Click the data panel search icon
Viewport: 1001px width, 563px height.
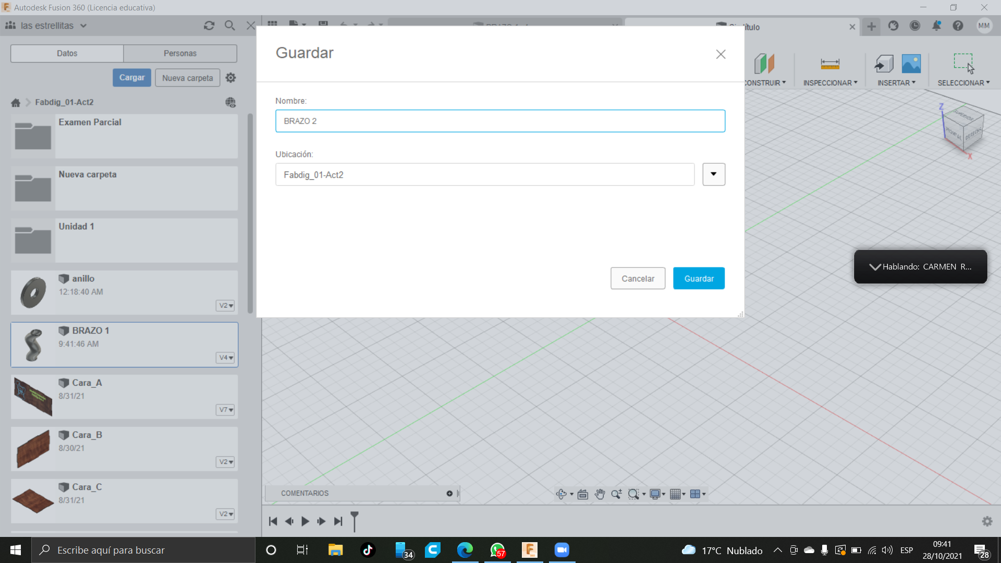229,26
